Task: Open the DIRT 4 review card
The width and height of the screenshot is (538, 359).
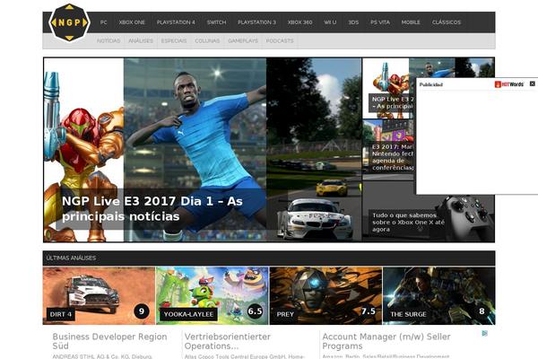Action: (99, 296)
